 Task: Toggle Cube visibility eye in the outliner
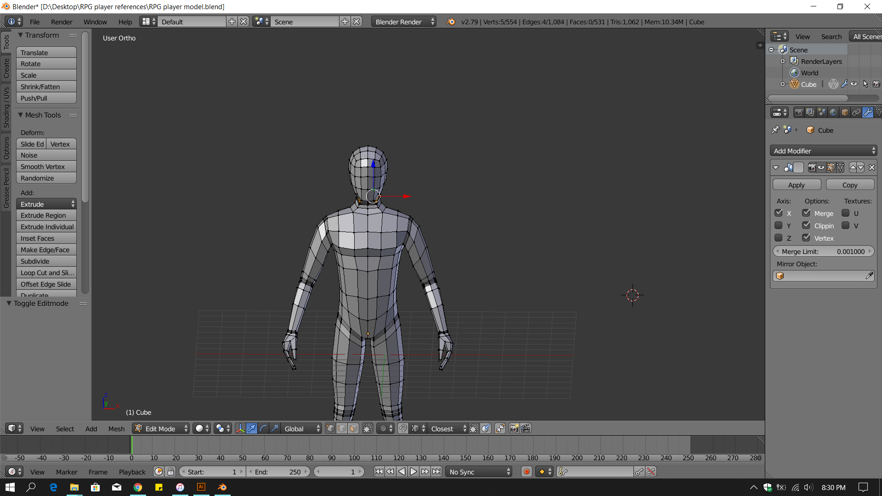coord(854,84)
